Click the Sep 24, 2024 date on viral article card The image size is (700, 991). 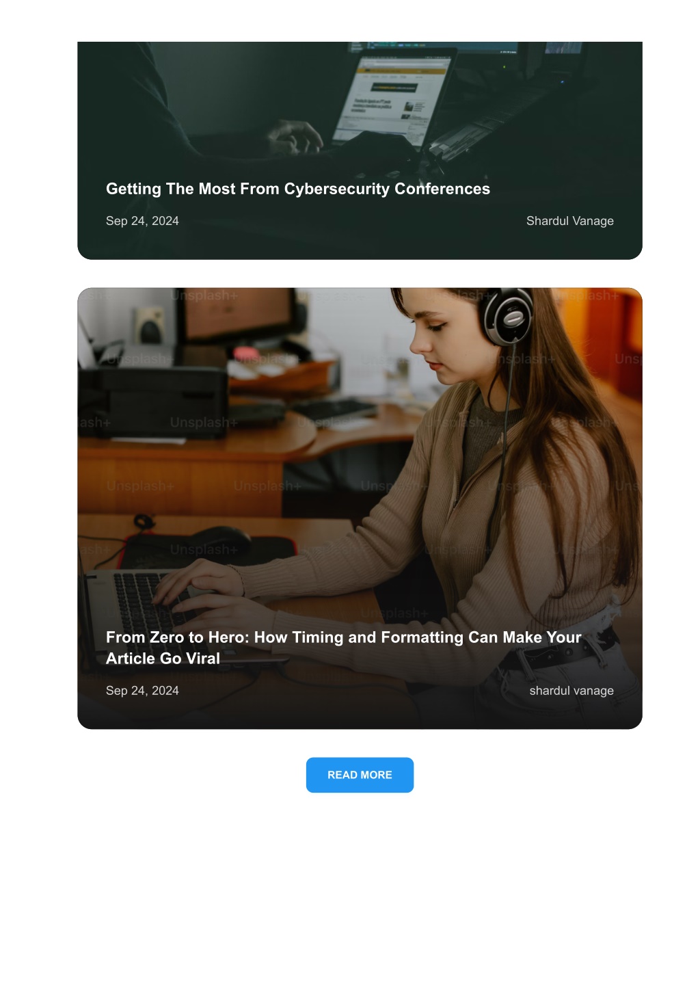pyautogui.click(x=142, y=691)
